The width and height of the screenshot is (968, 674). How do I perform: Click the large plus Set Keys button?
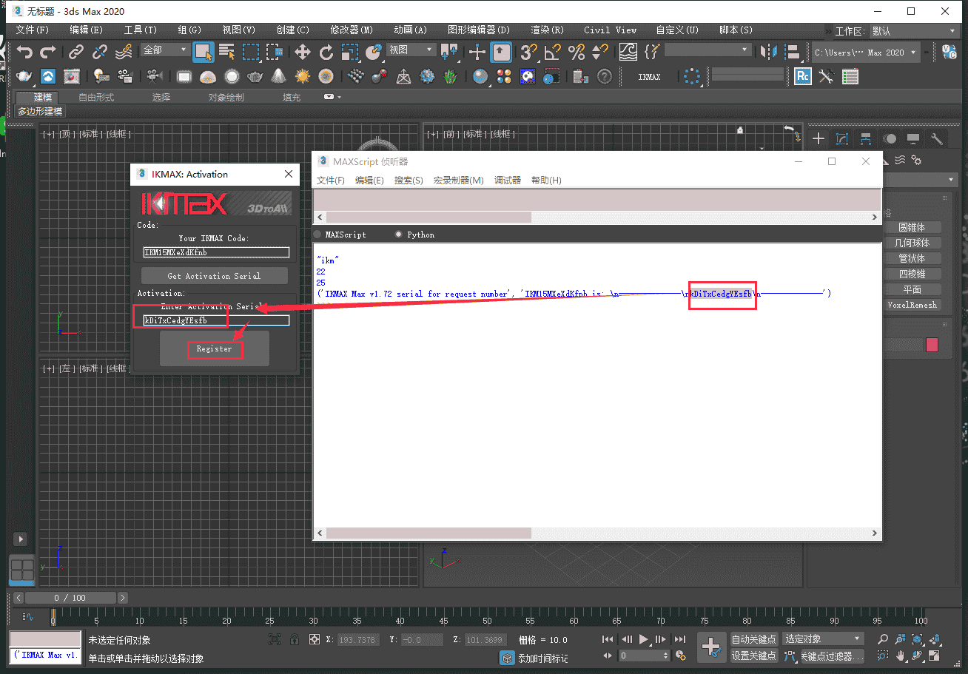711,647
